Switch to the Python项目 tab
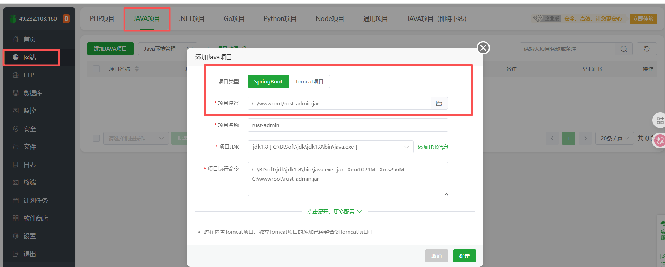The image size is (665, 267). [280, 19]
